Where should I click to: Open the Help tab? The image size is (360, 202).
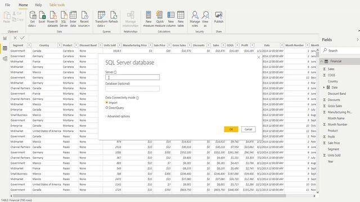[x=38, y=5]
